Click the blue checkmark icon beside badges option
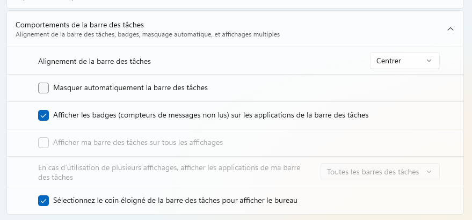Image resolution: width=472 pixels, height=220 pixels. click(43, 115)
